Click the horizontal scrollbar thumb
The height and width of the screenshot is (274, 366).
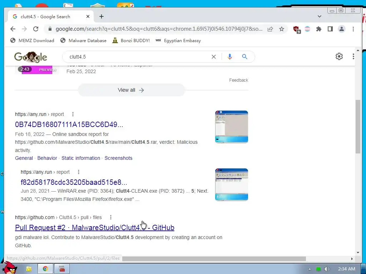tap(214, 259)
